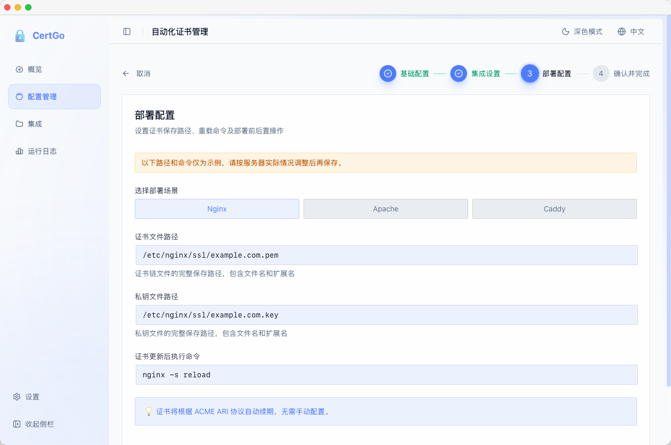Click the 证书更新后执行命令 field label
The width and height of the screenshot is (671, 445).
click(167, 356)
